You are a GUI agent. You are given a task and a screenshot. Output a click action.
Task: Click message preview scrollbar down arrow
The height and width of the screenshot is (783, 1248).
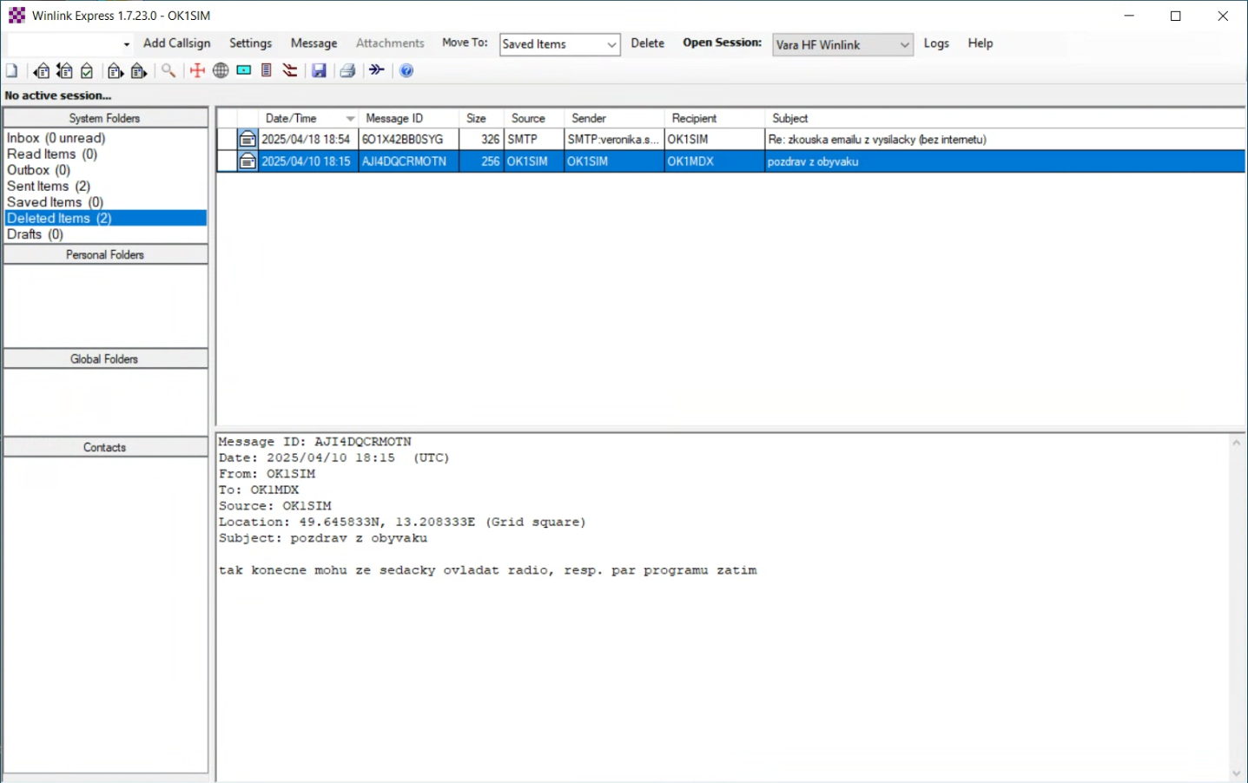tap(1236, 773)
